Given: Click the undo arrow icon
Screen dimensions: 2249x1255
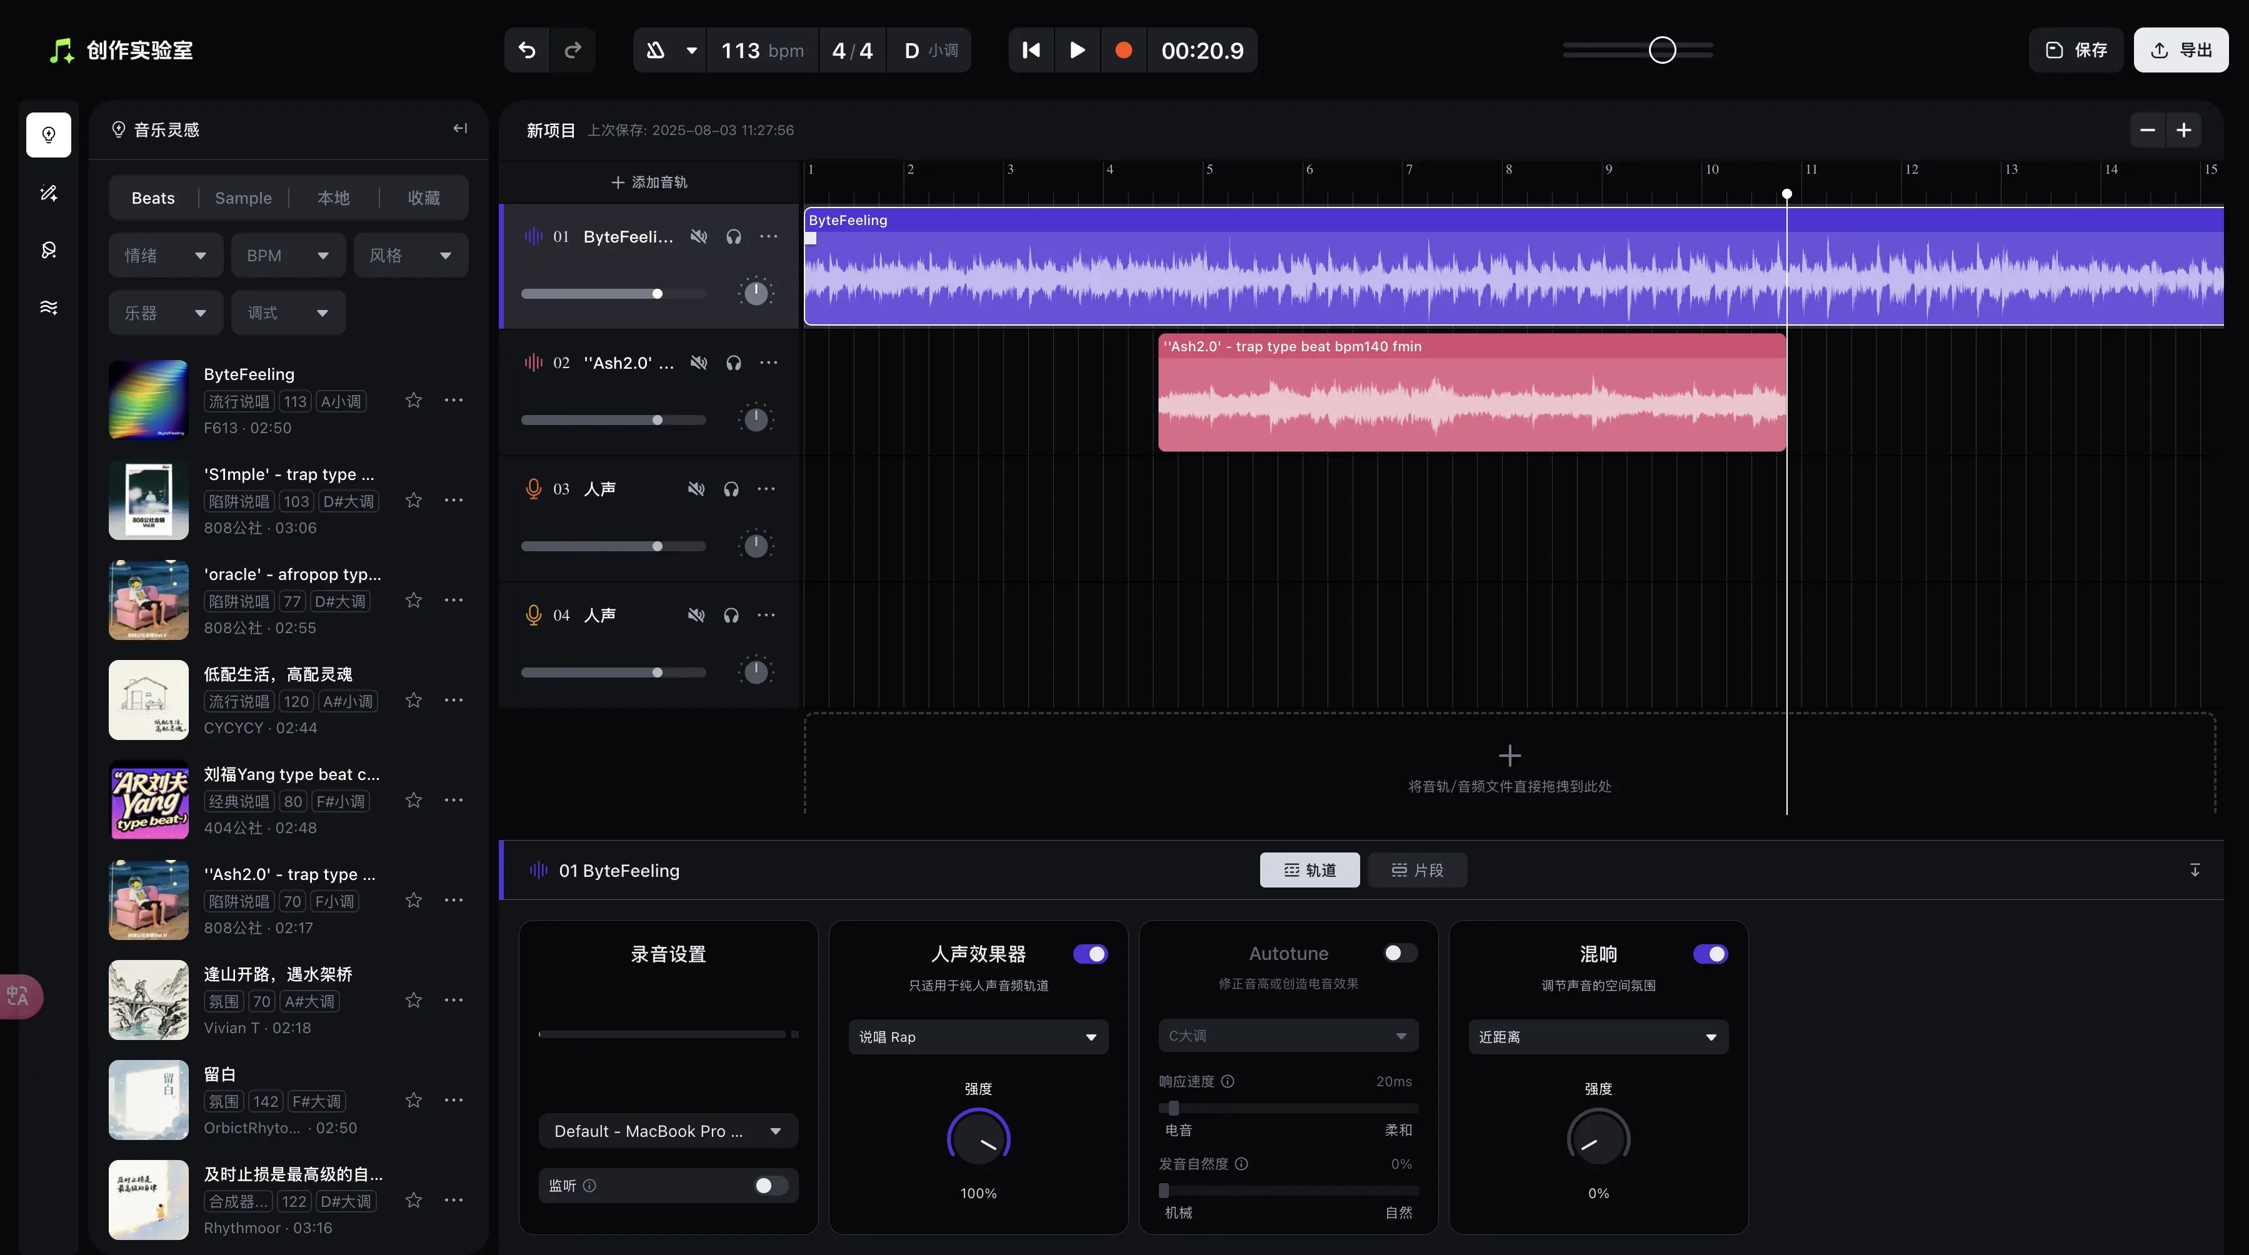Looking at the screenshot, I should [526, 50].
